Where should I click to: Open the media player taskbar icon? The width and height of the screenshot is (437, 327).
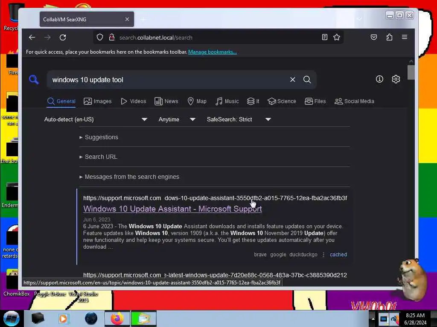[64, 318]
